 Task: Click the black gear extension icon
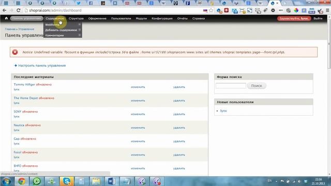coord(273,10)
